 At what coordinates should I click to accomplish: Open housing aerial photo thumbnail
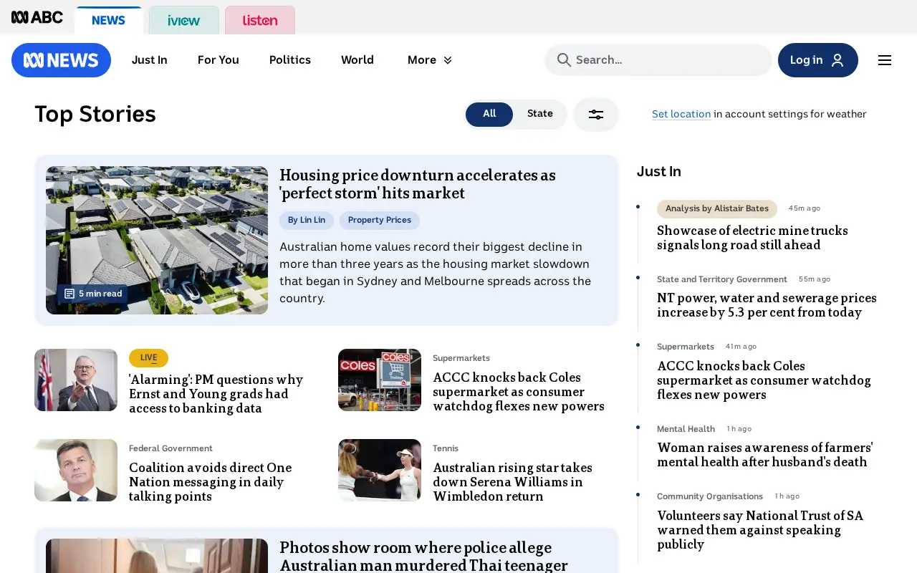pos(157,241)
